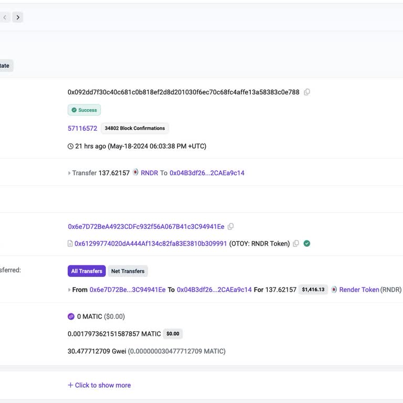Click the Success status badge
Image resolution: width=403 pixels, height=403 pixels.
click(x=84, y=110)
